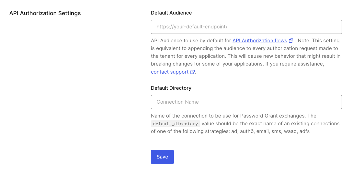The height and width of the screenshot is (174, 352).
Task: Open the contact support link
Action: [x=170, y=72]
